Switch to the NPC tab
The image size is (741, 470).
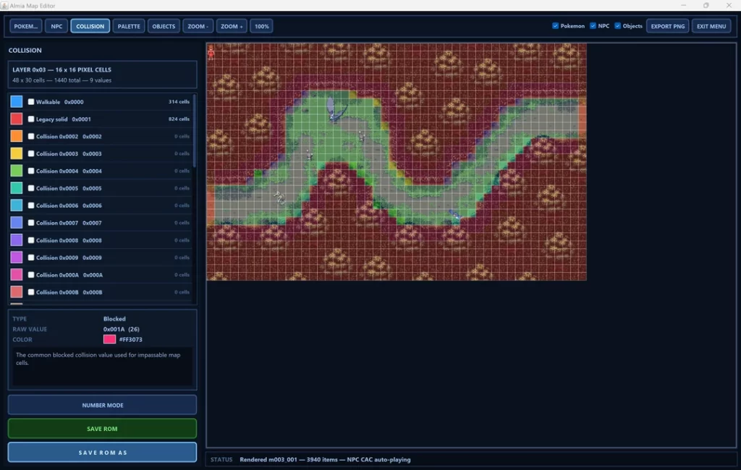56,26
